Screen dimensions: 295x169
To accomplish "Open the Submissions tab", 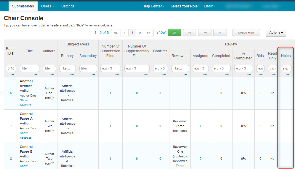I will point(23,6).
